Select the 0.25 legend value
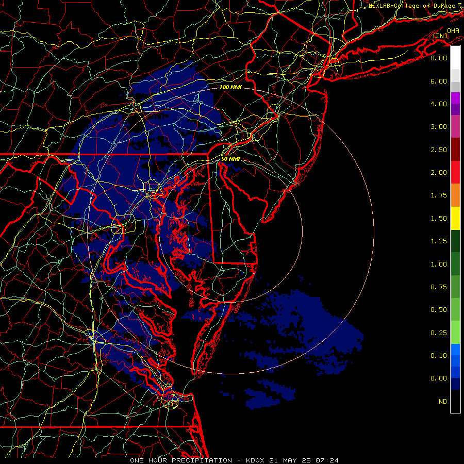The height and width of the screenshot is (464, 464). [439, 333]
